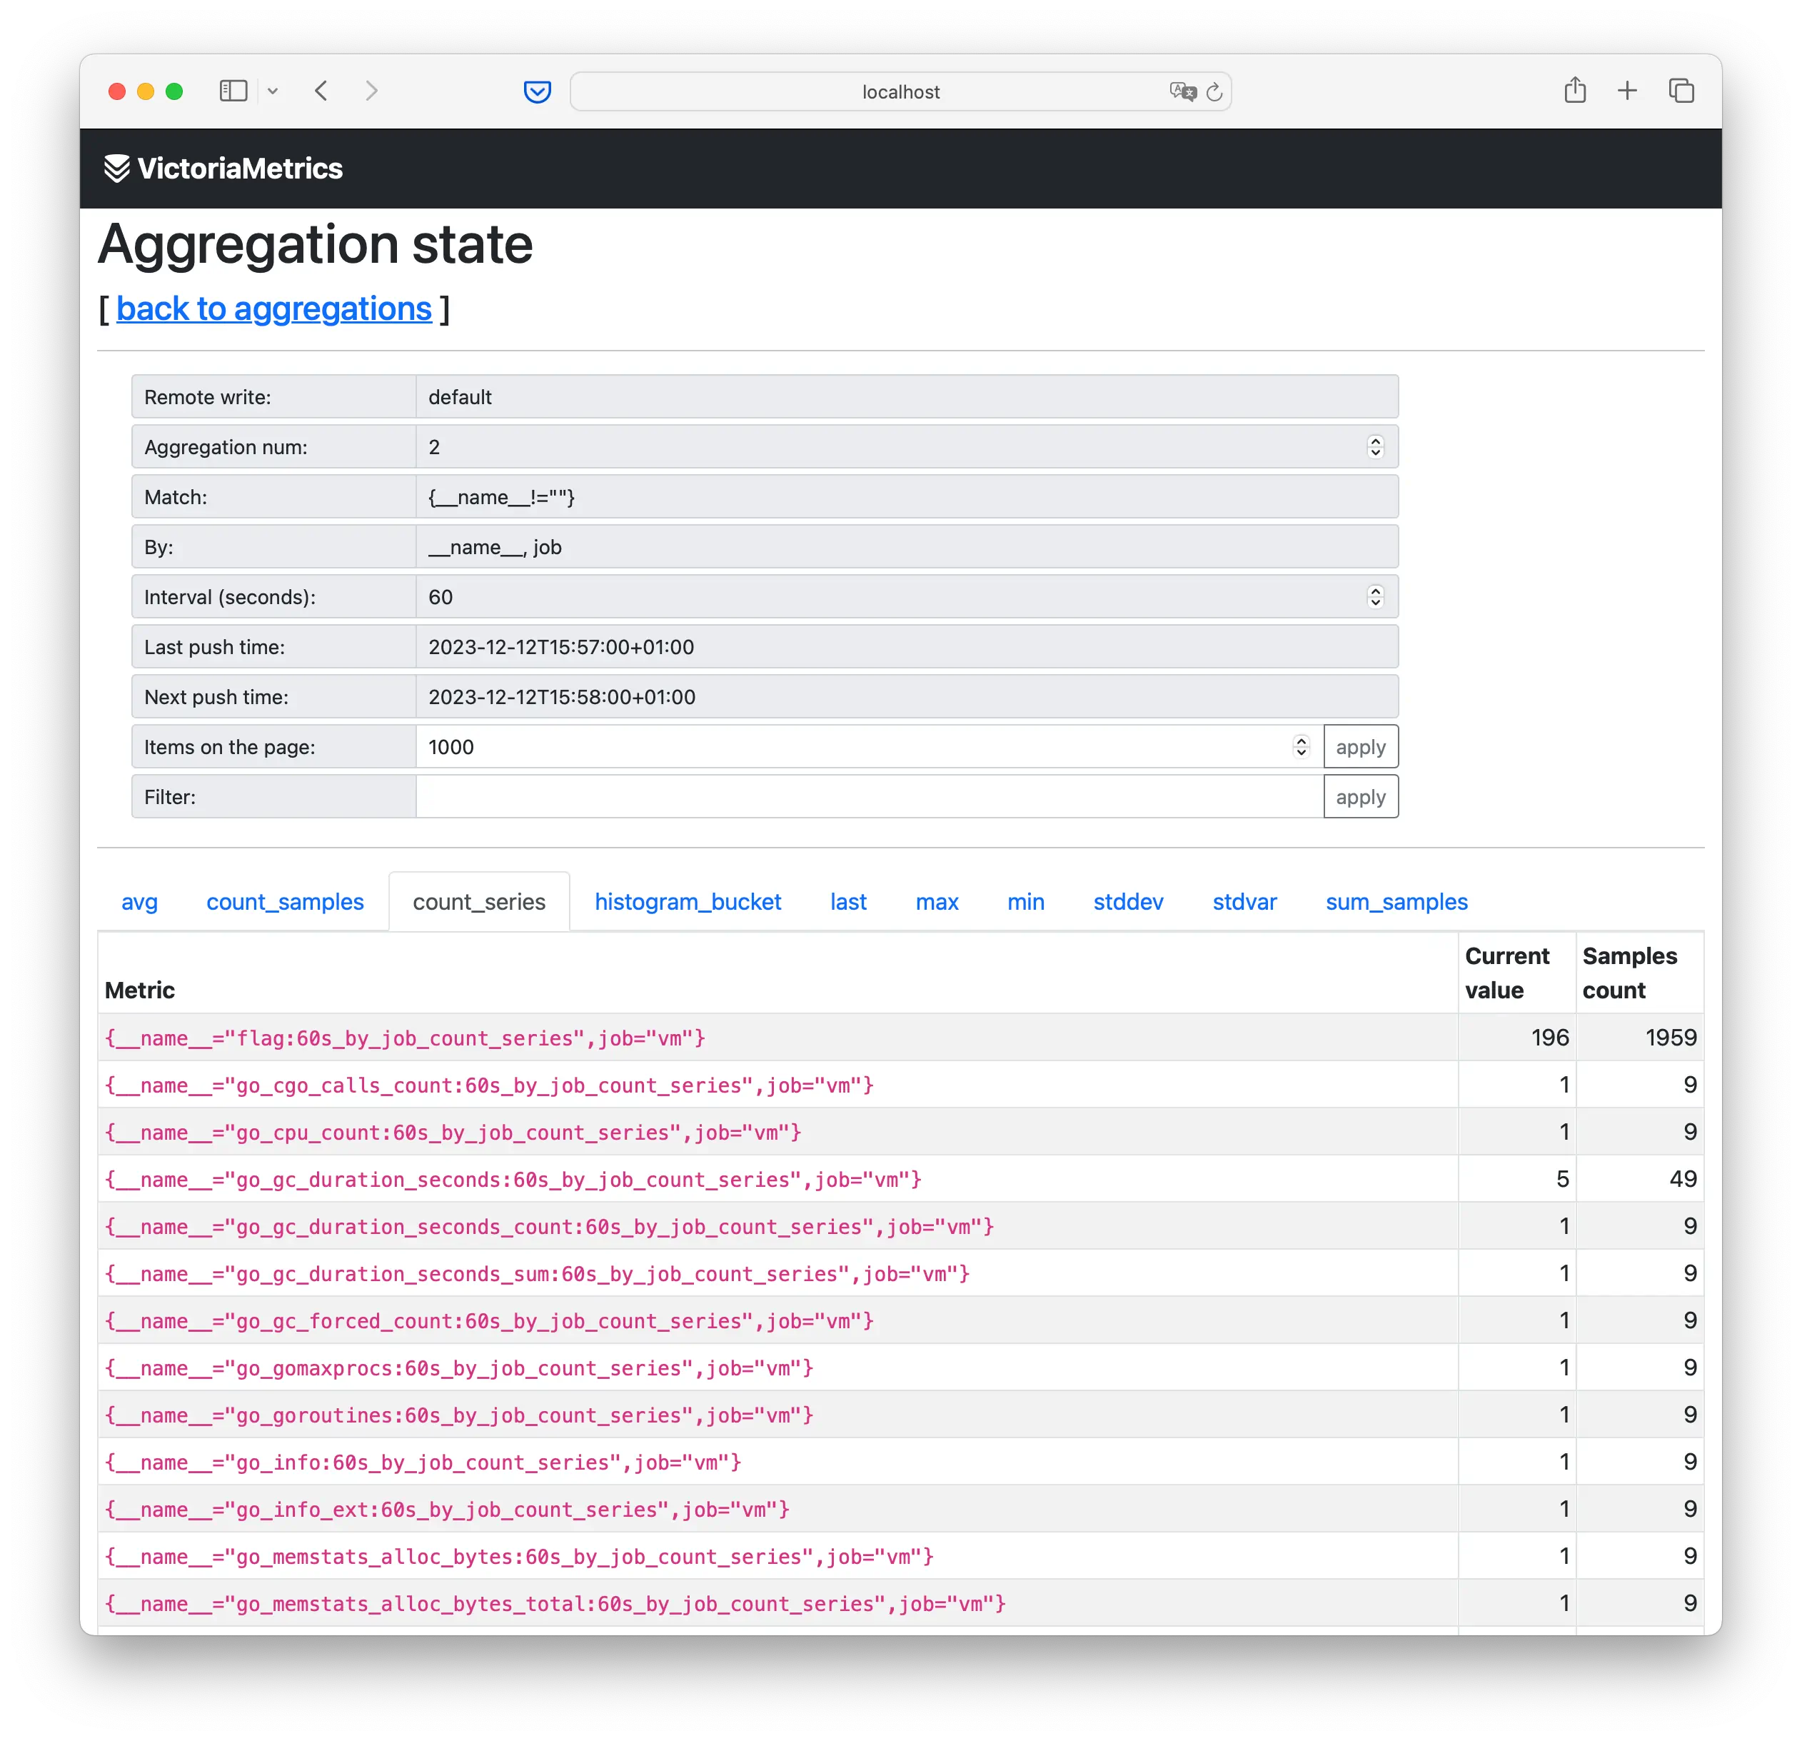The height and width of the screenshot is (1741, 1802).
Task: Select the histogram_bucket tab
Action: [x=689, y=901]
